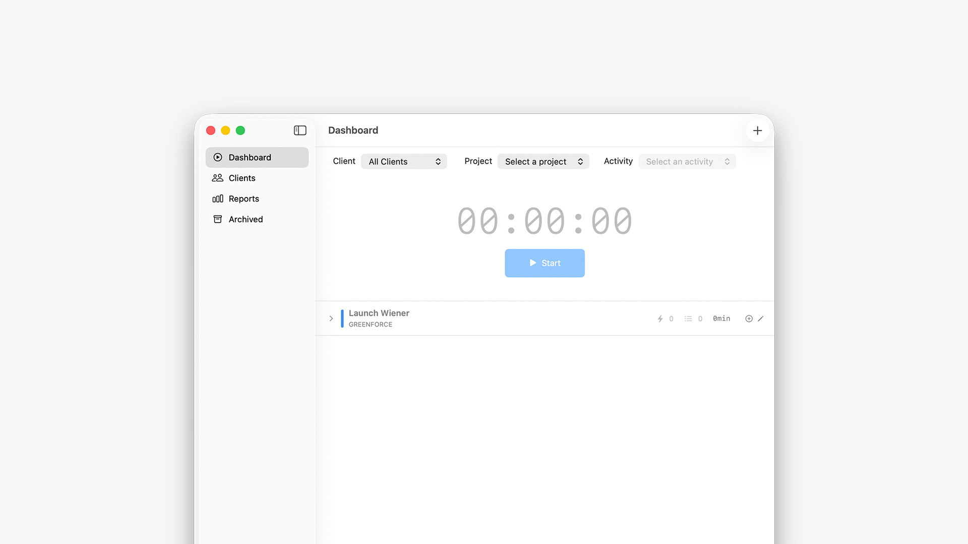Click the lightning bolt icon on Launch Wiener
Viewport: 968px width, 544px height.
click(x=660, y=318)
